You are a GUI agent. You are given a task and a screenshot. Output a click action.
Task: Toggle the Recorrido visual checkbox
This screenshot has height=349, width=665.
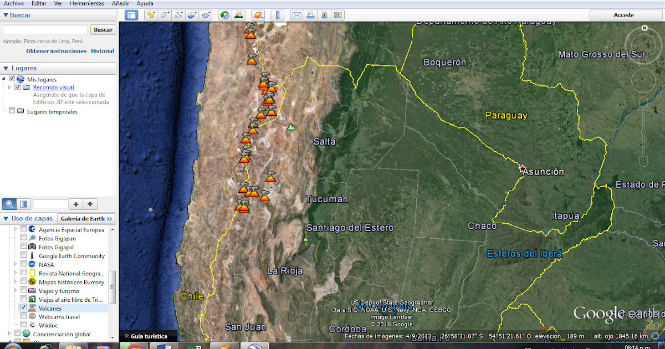coord(18,87)
